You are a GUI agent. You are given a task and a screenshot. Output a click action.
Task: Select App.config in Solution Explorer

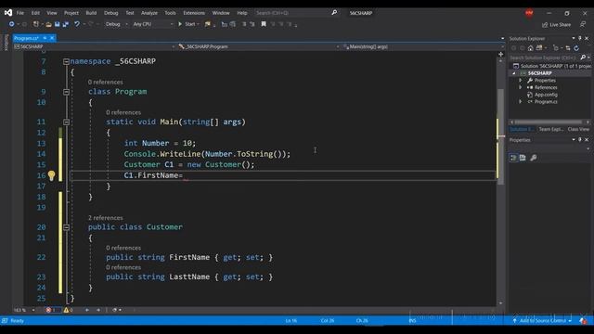click(x=546, y=95)
